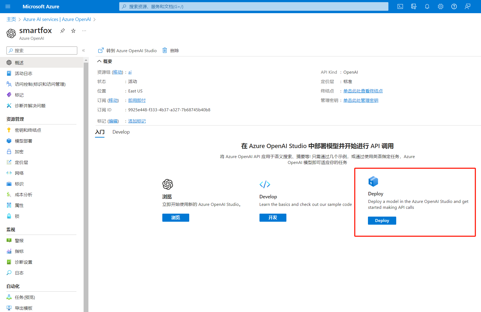Click the blue Deploy button
This screenshot has width=481, height=312.
pyautogui.click(x=382, y=221)
